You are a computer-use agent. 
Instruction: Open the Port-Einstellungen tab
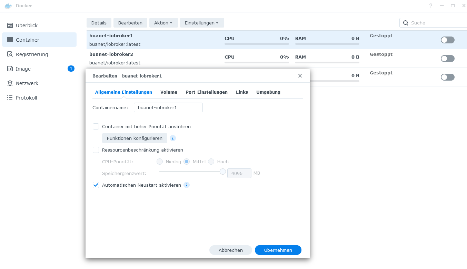point(206,92)
